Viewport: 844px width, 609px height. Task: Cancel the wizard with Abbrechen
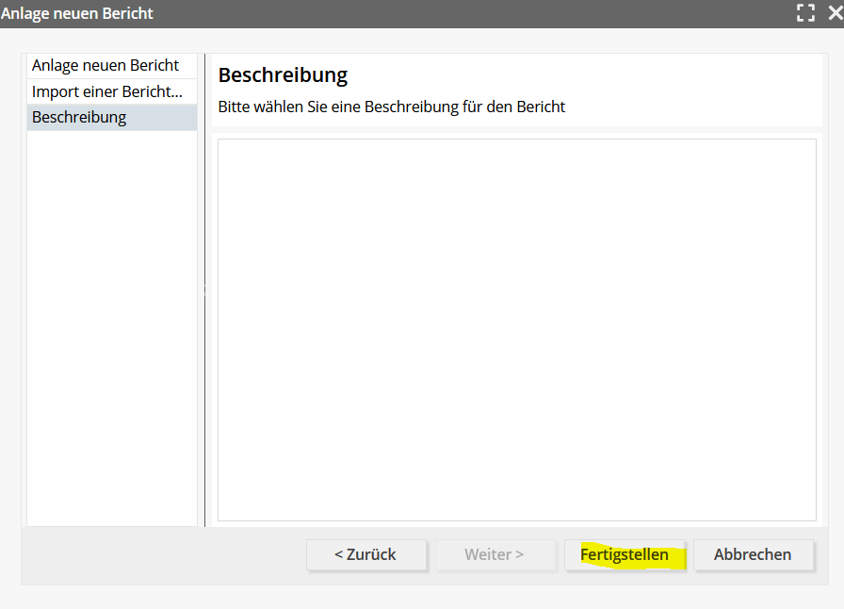coord(753,554)
